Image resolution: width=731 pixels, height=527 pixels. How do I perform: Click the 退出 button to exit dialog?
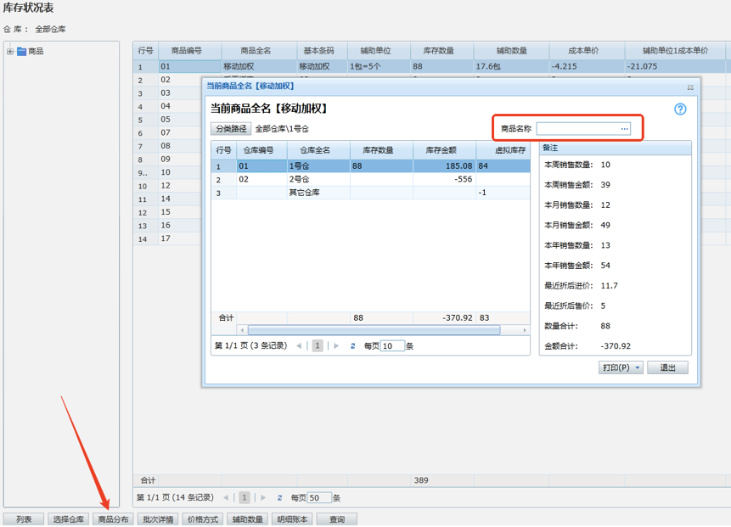668,368
